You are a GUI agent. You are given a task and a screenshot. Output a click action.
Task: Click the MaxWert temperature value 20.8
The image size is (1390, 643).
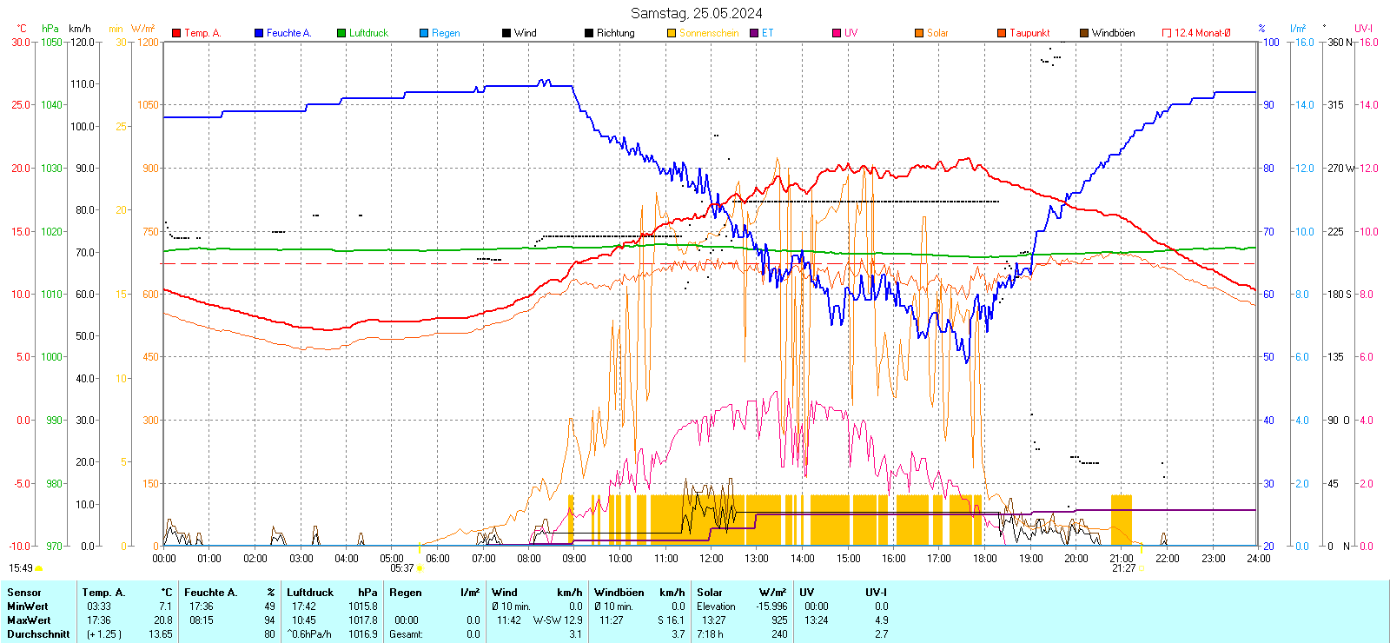(164, 620)
